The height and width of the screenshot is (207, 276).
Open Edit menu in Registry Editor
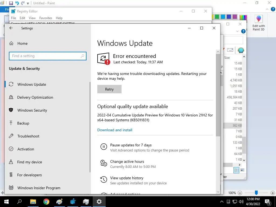(x=22, y=18)
